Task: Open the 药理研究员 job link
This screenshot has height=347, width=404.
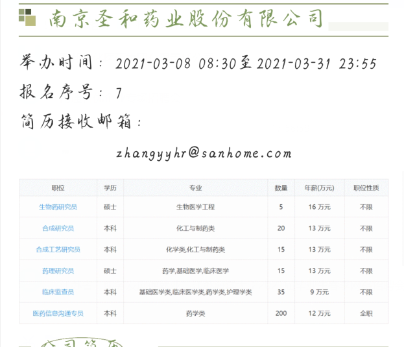Action: pos(58,270)
